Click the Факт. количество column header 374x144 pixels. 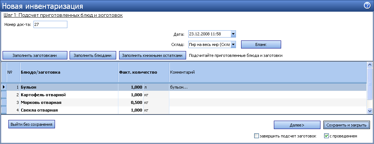pos(144,72)
